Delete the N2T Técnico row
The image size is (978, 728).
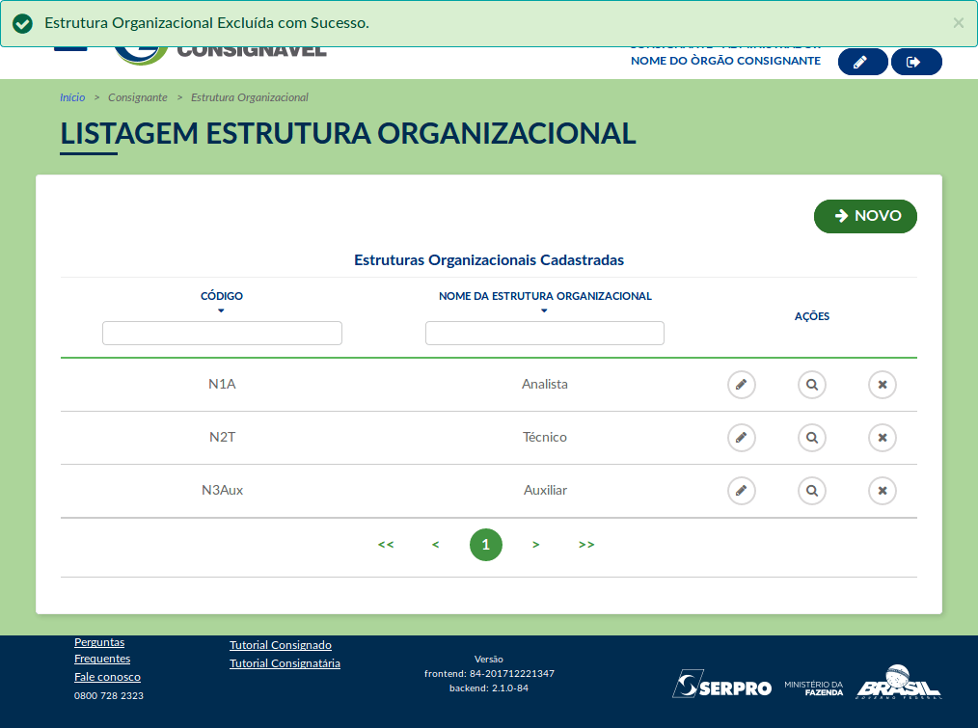882,438
